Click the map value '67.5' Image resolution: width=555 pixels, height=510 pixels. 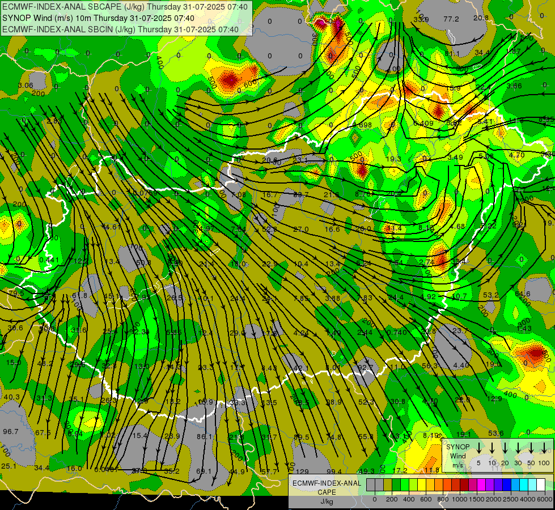point(43,433)
